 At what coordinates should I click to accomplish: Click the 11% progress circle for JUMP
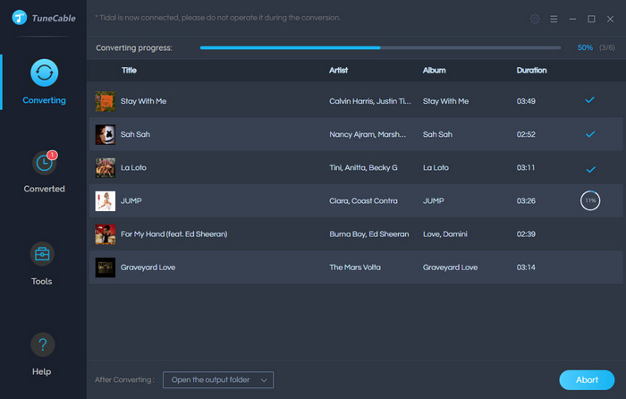coord(590,200)
